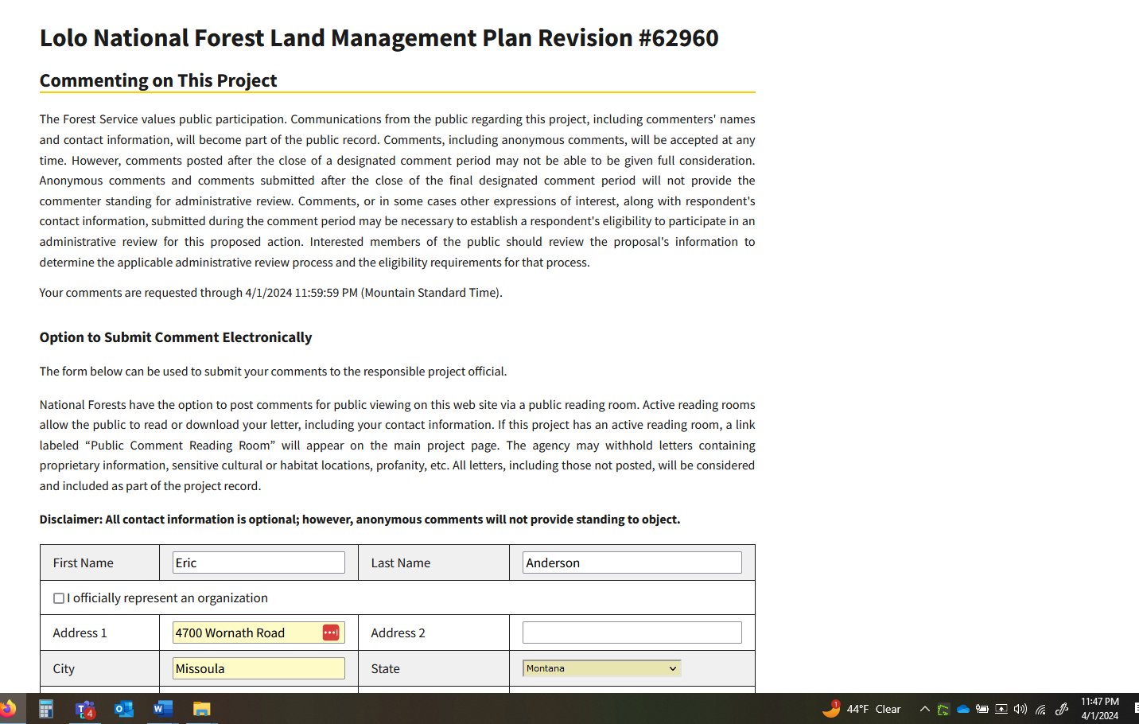This screenshot has width=1139, height=724.
Task: Open the pen/ink workspace tray icon
Action: coord(1062,709)
